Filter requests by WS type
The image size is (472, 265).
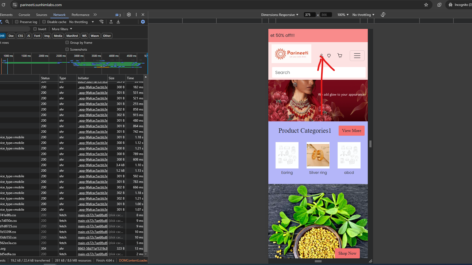(84, 36)
